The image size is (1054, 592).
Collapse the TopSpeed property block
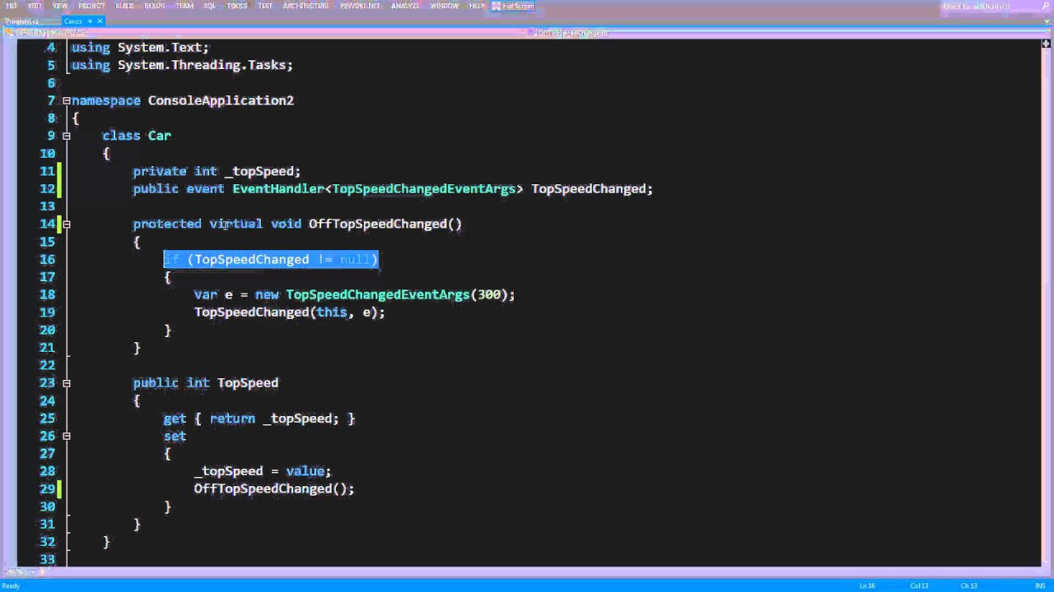click(x=67, y=383)
